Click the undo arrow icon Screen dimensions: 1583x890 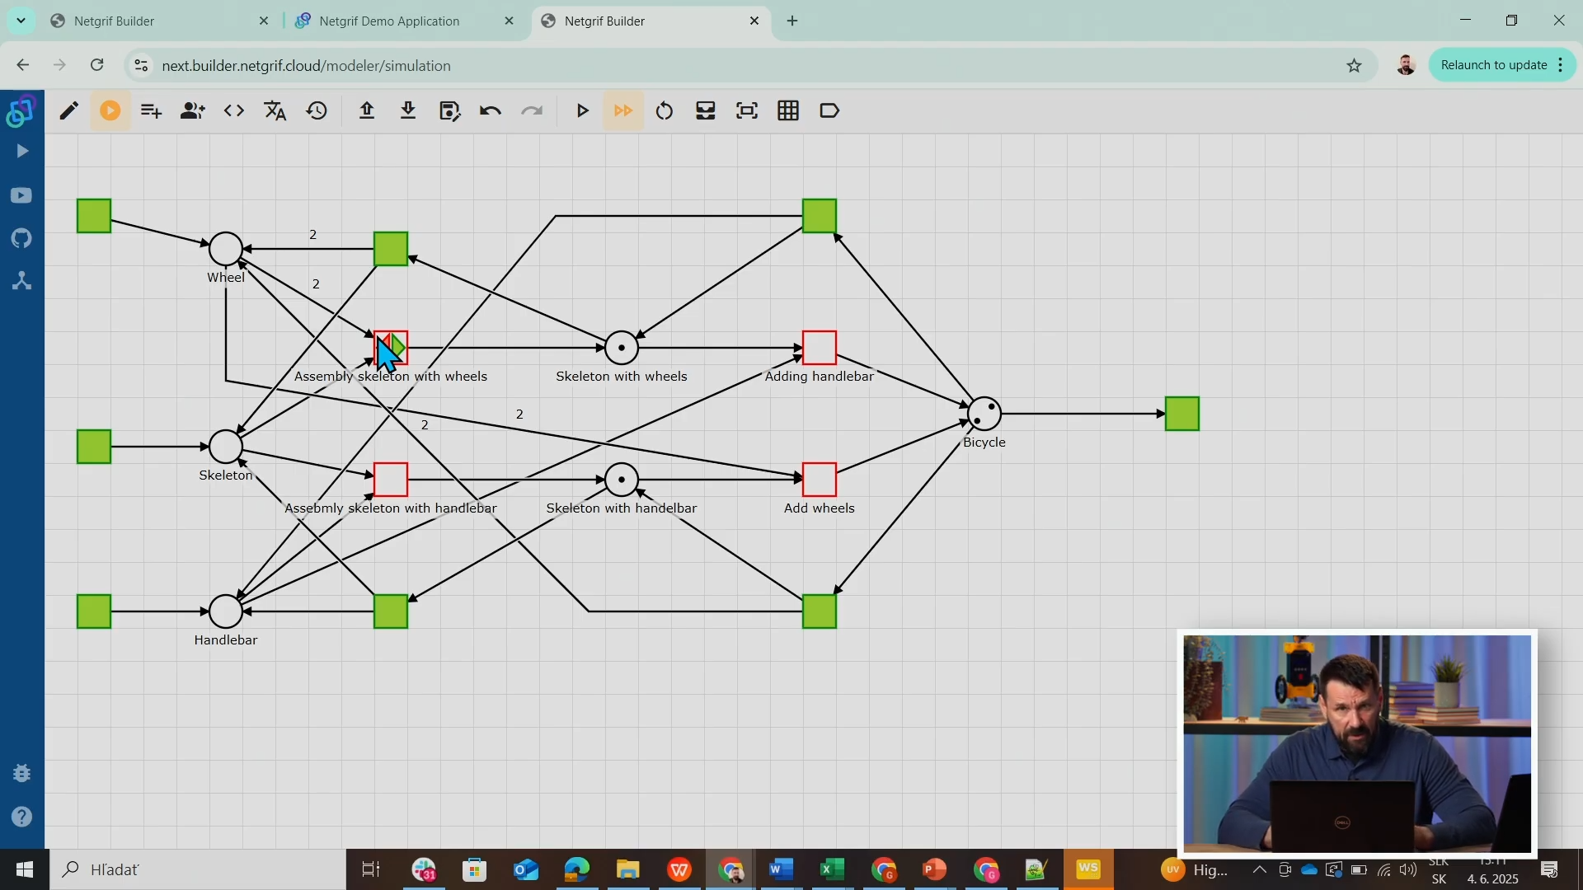(x=491, y=110)
